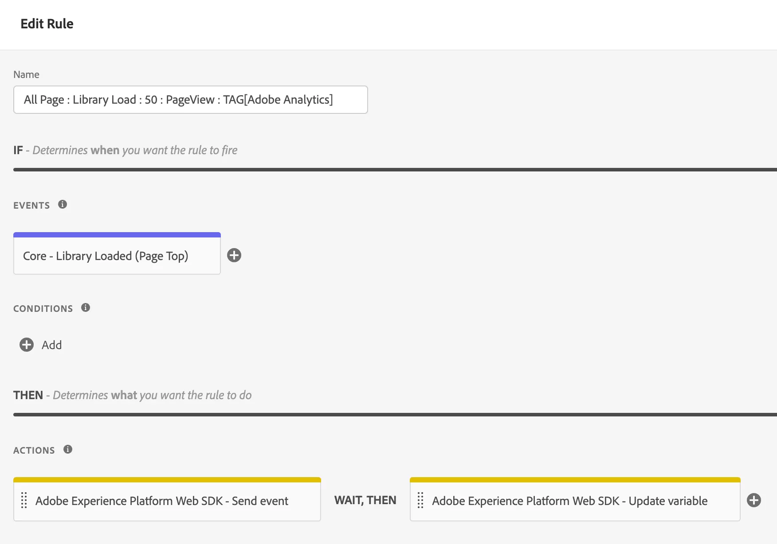The height and width of the screenshot is (544, 777).
Task: Click the Add condition label
Action: click(52, 345)
